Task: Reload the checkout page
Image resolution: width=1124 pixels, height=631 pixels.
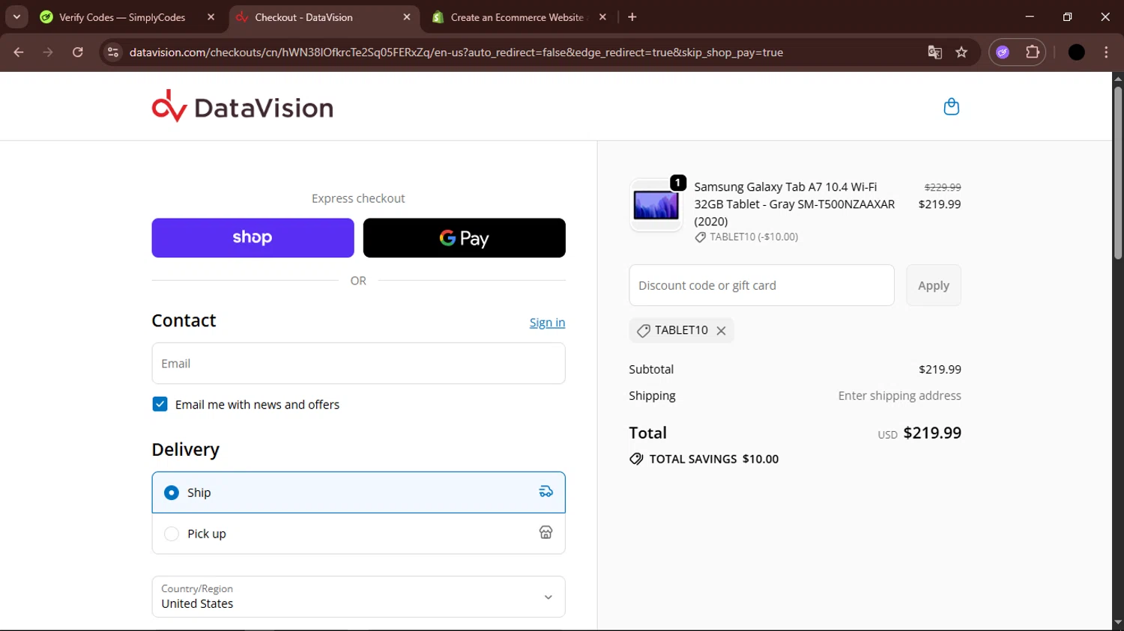Action: [78, 52]
